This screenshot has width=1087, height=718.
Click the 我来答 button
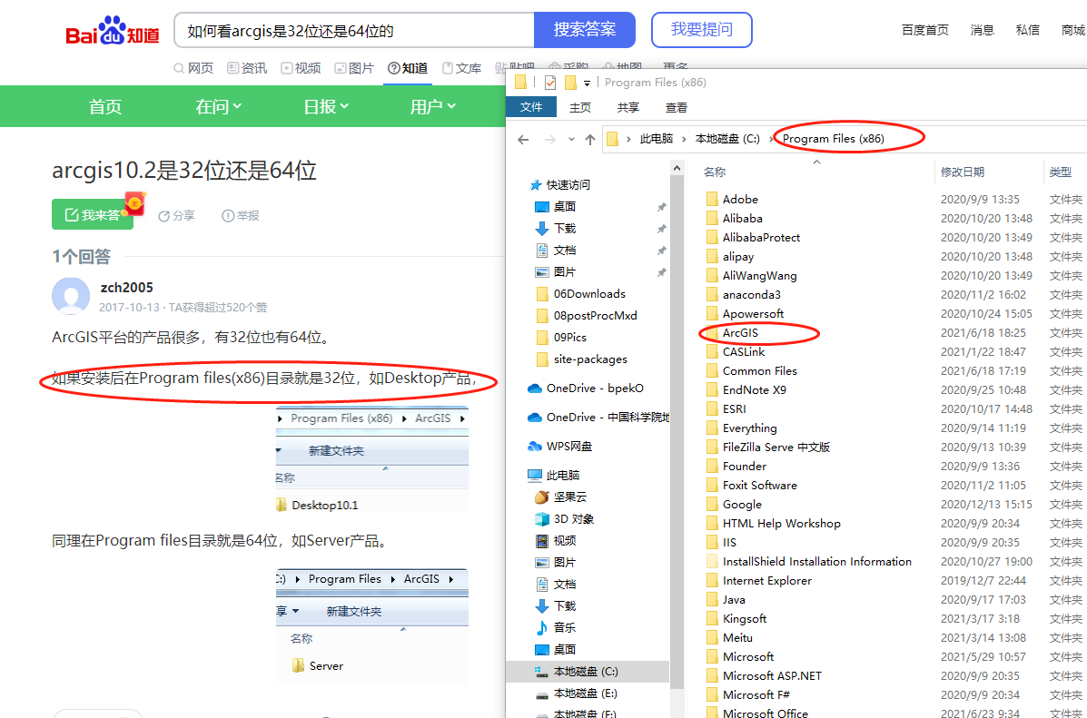[x=93, y=214]
